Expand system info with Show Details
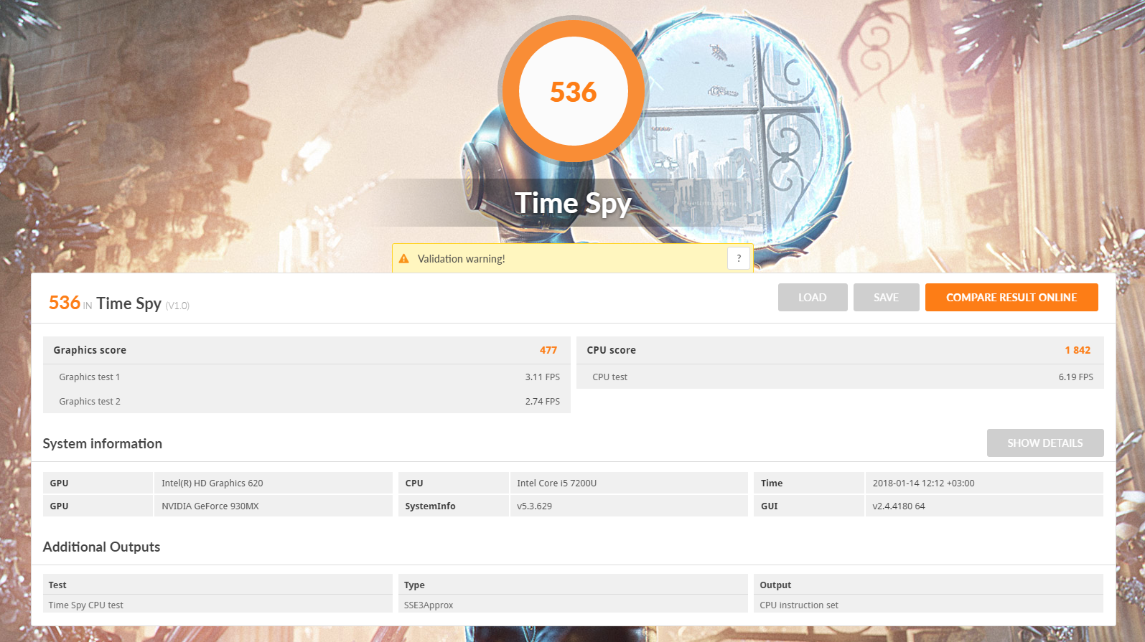 tap(1044, 443)
